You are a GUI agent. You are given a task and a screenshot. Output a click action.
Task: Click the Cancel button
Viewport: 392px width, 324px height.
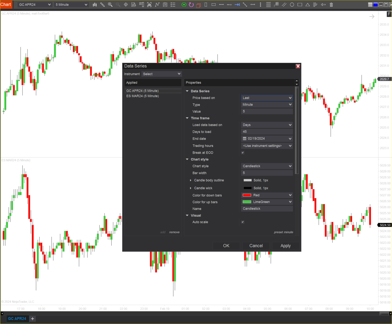coord(256,246)
